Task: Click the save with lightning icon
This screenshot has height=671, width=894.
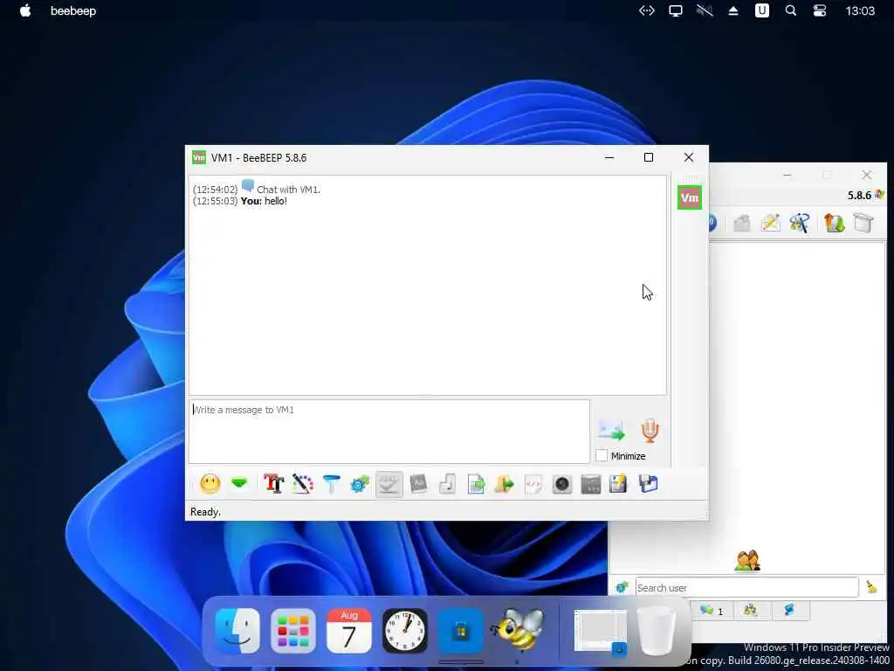Action: pyautogui.click(x=619, y=484)
